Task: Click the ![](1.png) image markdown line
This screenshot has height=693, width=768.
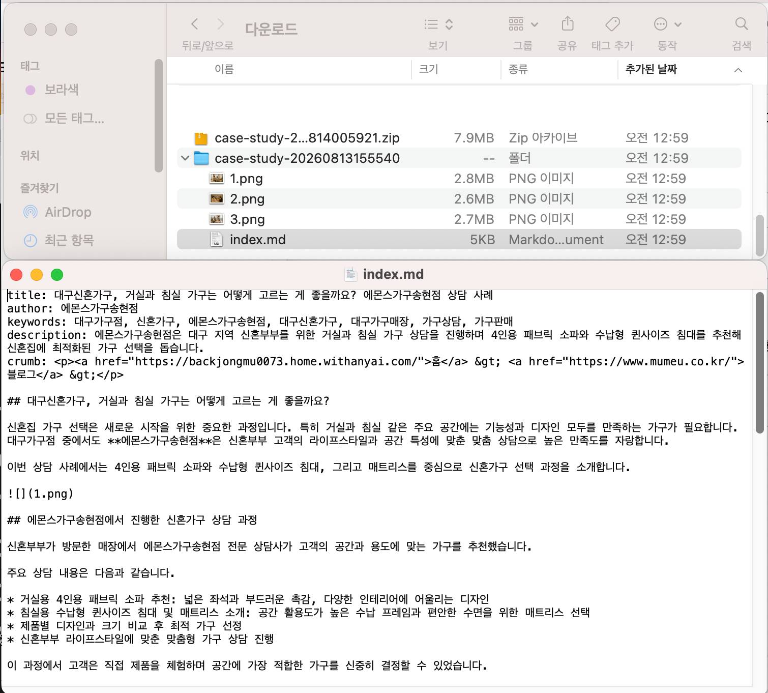Action: [x=41, y=494]
